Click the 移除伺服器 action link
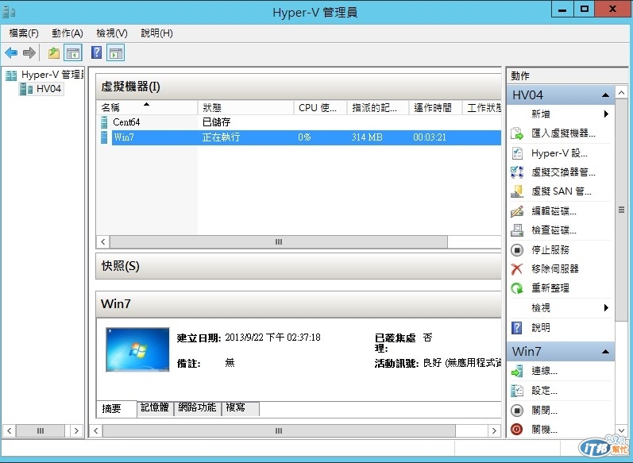633x463 pixels. (555, 269)
